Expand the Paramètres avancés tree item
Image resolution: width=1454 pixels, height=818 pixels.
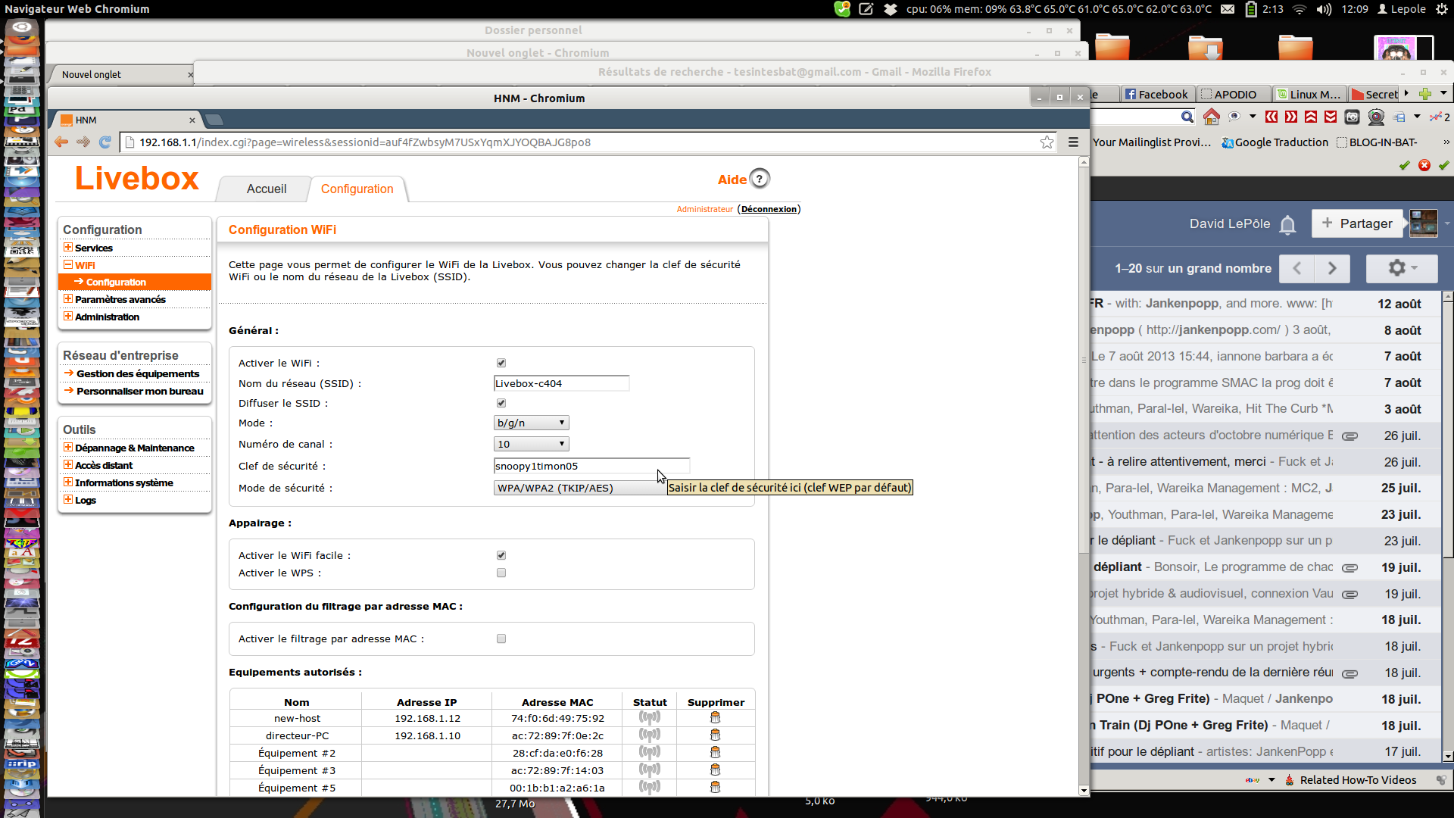120,299
